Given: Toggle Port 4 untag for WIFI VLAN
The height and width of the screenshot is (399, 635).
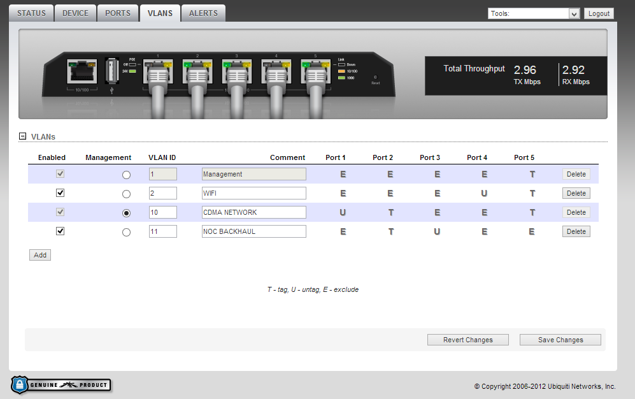Looking at the screenshot, I should (484, 193).
